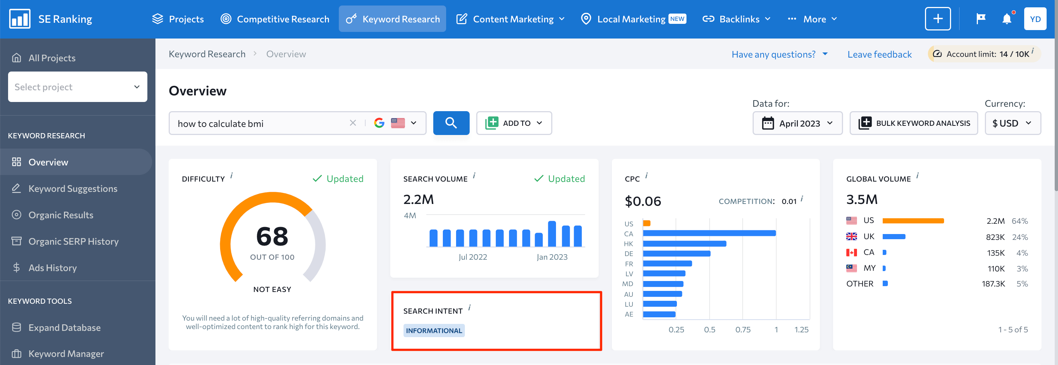Screen dimensions: 1058x365
Task: Click the US flag icon in global volume
Action: [851, 220]
